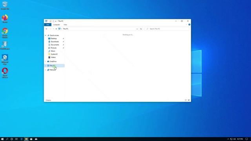The height and width of the screenshot is (141, 251).
Task: Switch to the Computer ribbon tab
Action: click(x=56, y=25)
